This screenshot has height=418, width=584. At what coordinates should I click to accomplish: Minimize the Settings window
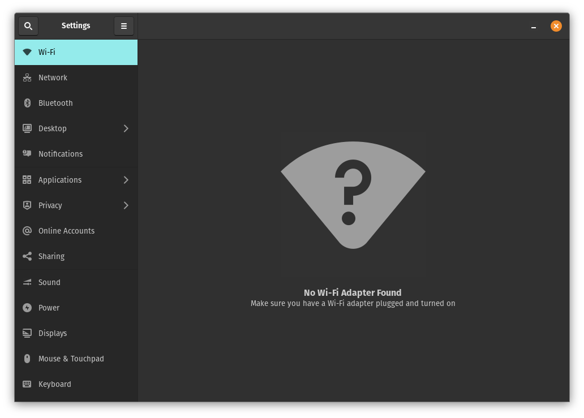[534, 27]
